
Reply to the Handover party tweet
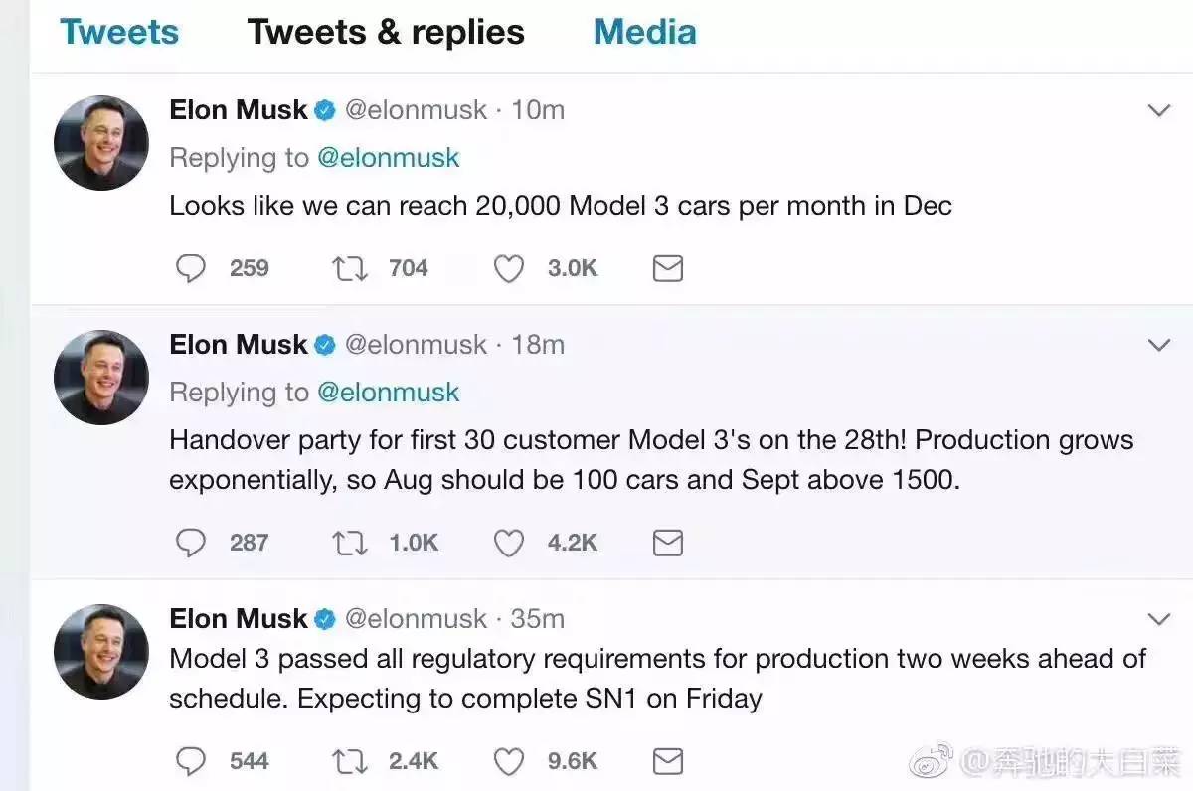point(190,543)
